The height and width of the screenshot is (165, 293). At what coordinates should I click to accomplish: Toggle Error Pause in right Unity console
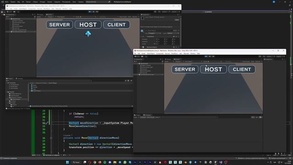pyautogui.click(x=151, y=117)
